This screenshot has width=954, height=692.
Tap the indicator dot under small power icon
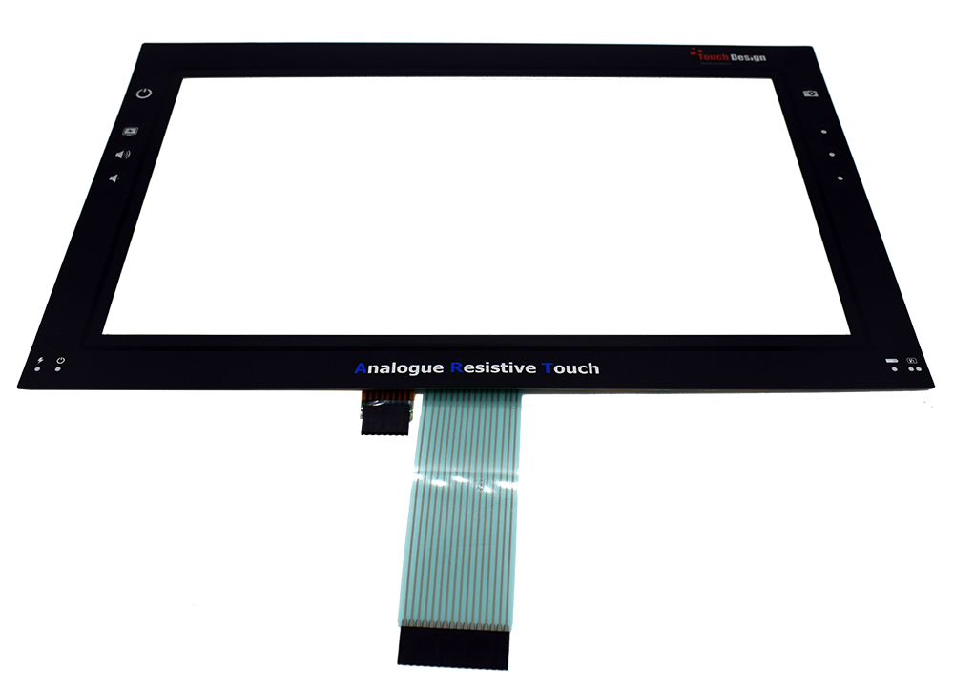pos(58,369)
